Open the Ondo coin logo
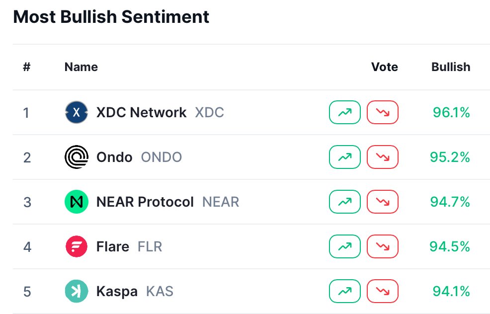 pyautogui.click(x=77, y=157)
